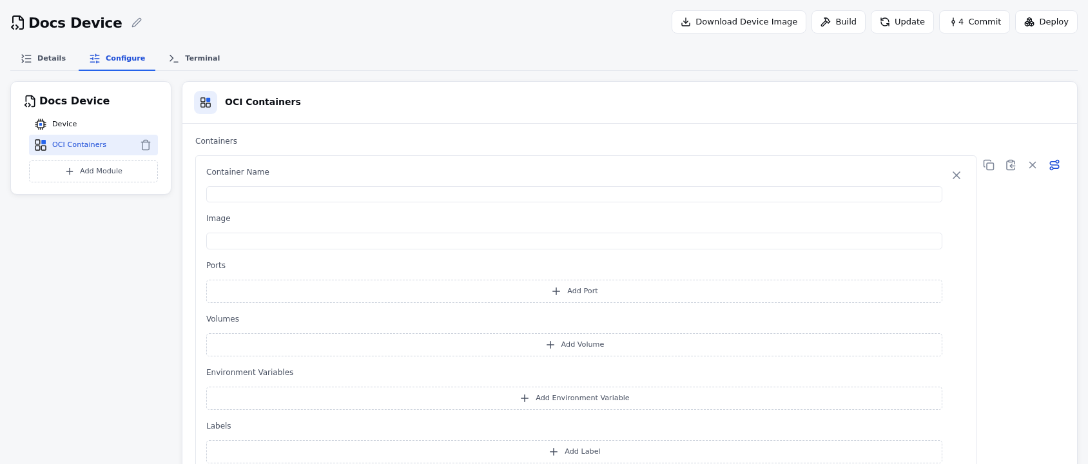Image resolution: width=1088 pixels, height=464 pixels.
Task: Click the X icon next to paste icon
Action: (1033, 165)
